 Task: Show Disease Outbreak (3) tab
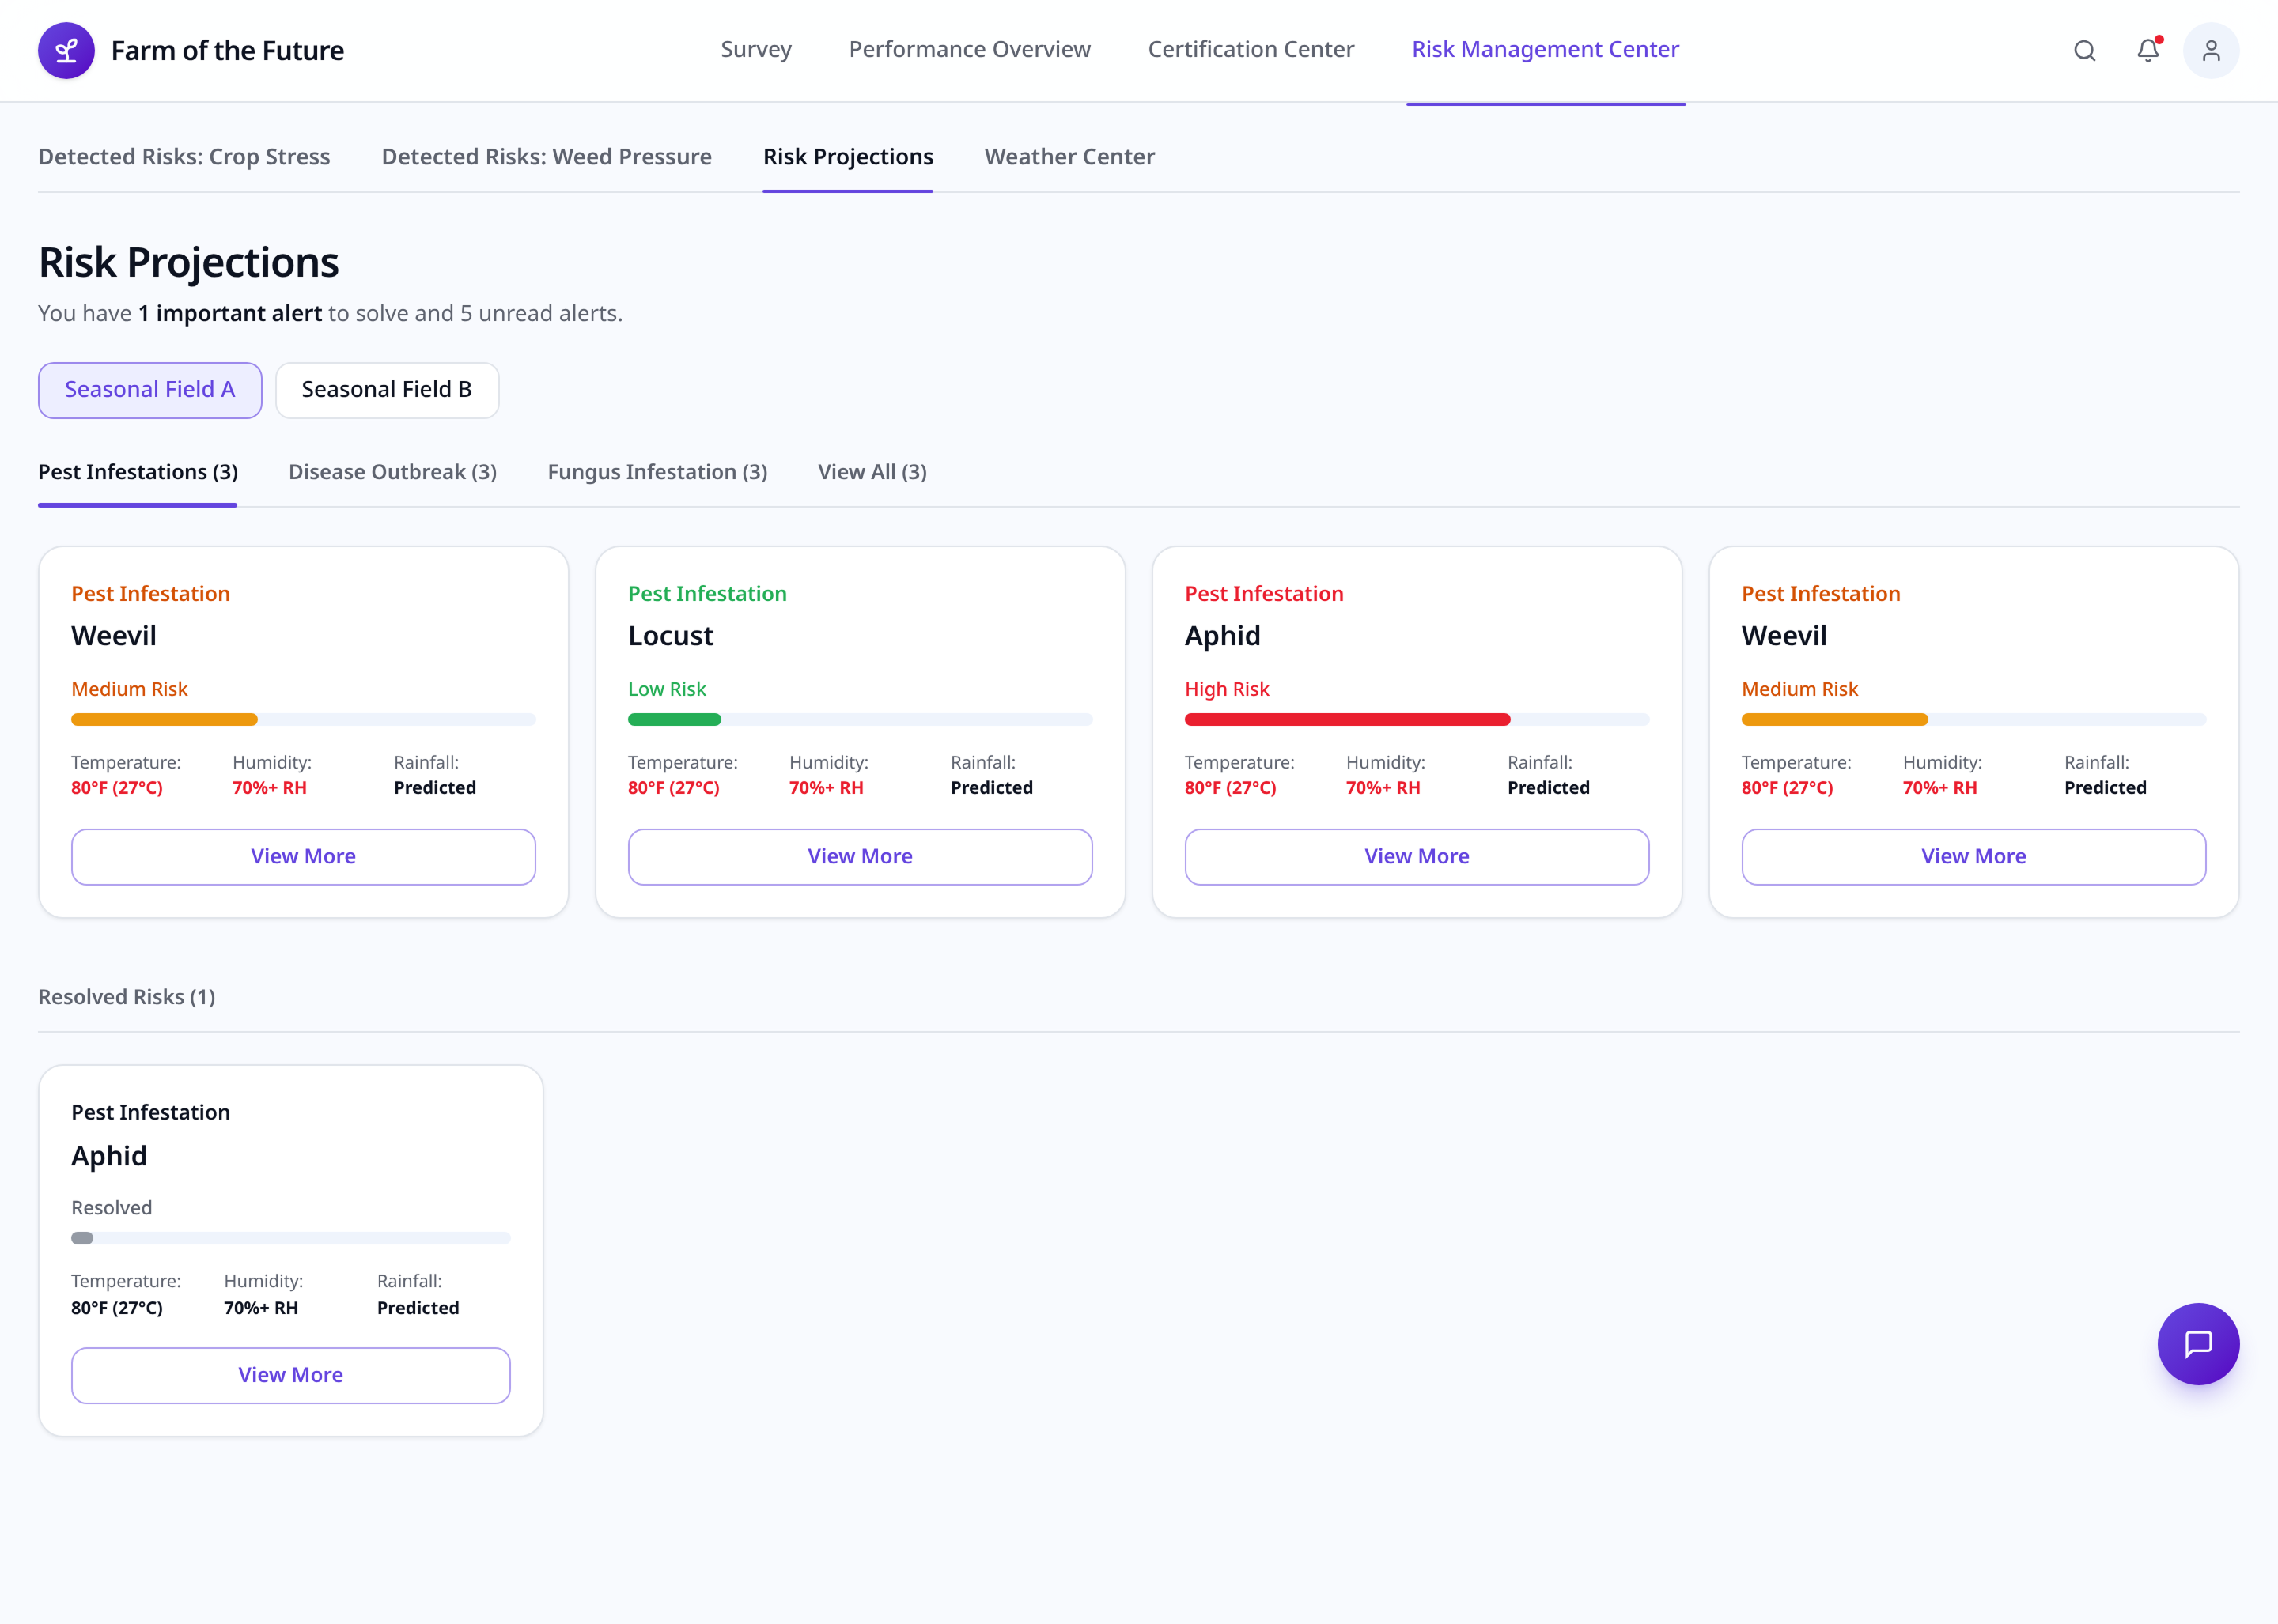392,472
